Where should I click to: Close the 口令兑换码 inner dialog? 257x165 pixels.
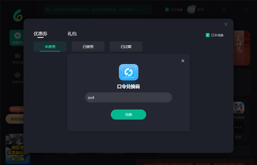pyautogui.click(x=183, y=61)
